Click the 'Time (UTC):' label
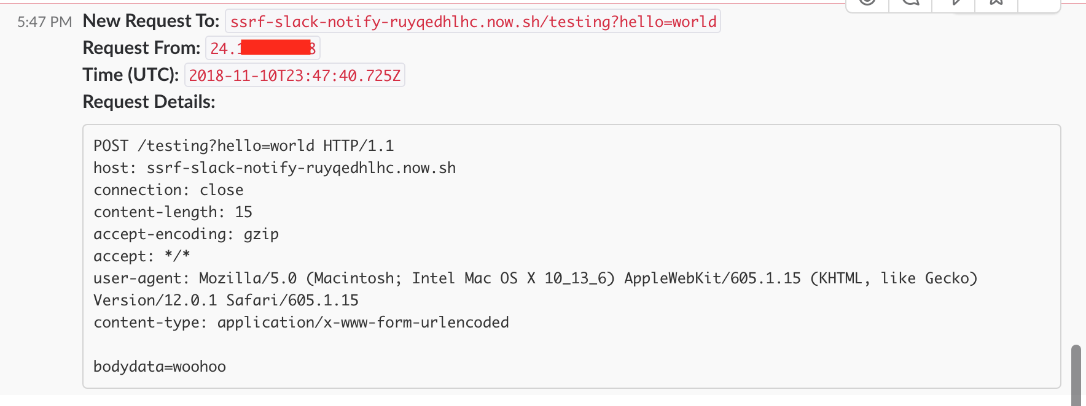The image size is (1086, 406). click(x=131, y=75)
